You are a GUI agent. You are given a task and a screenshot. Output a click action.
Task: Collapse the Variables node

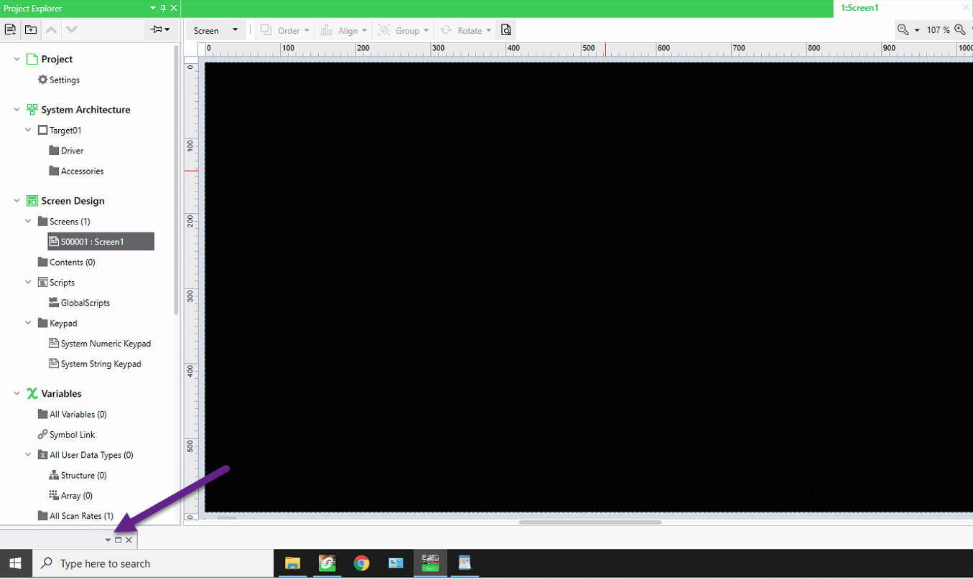[x=17, y=393]
